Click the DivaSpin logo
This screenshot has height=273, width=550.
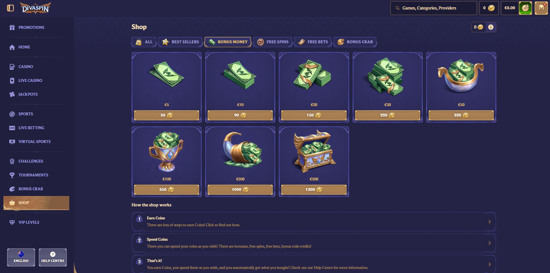coord(36,8)
